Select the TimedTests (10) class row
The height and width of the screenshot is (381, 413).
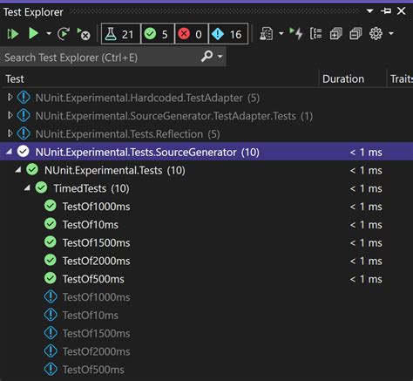click(206, 188)
